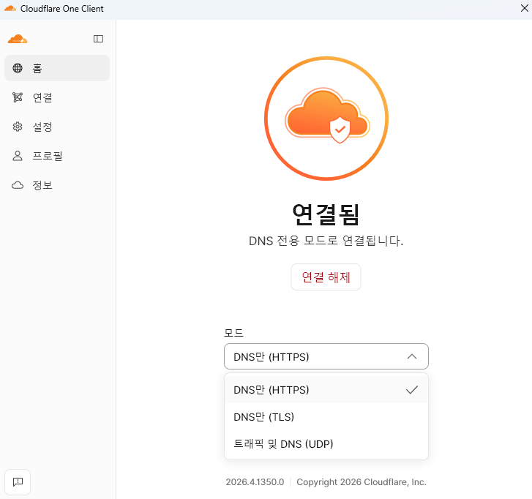532x499 pixels.
Task: Click the cloud icon next to 정보
Action: [x=18, y=185]
